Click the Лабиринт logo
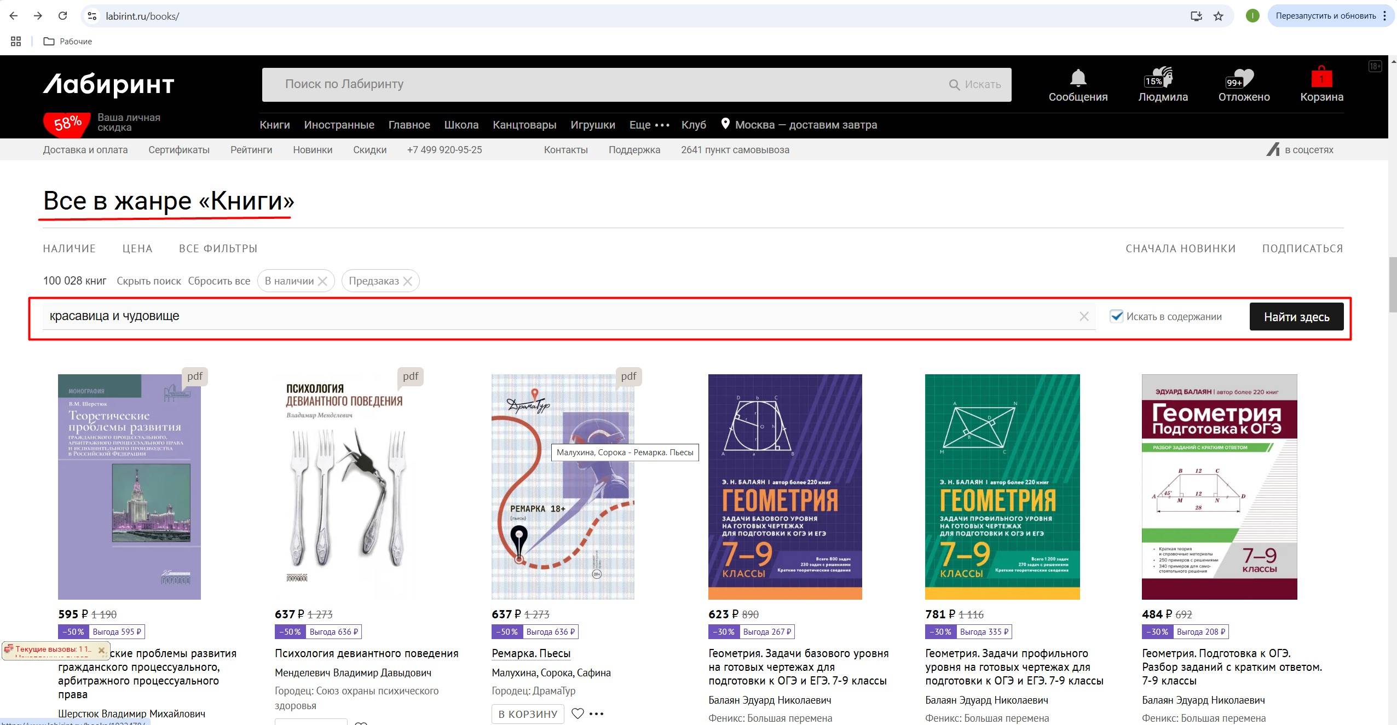1397x725 pixels. pyautogui.click(x=108, y=85)
